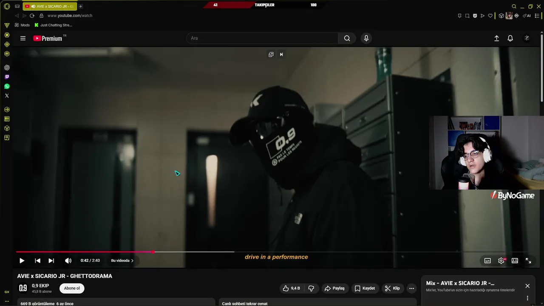The height and width of the screenshot is (306, 544).
Task: Click Canlı sohbeti tekrar oynat
Action: [x=244, y=303]
